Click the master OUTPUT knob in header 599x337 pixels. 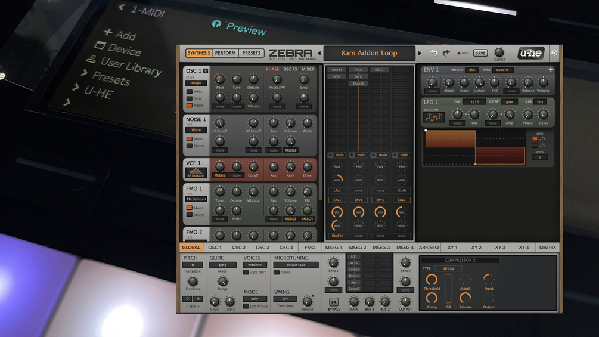tap(498, 52)
